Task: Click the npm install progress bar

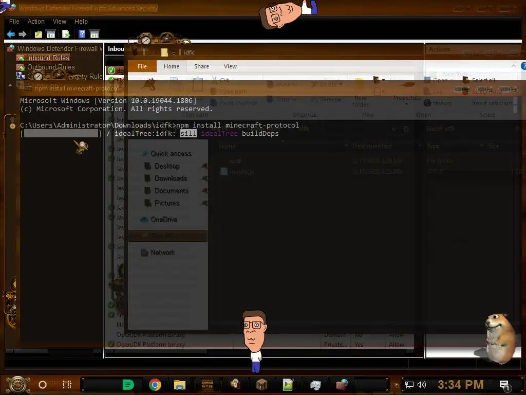Action: tap(61, 133)
